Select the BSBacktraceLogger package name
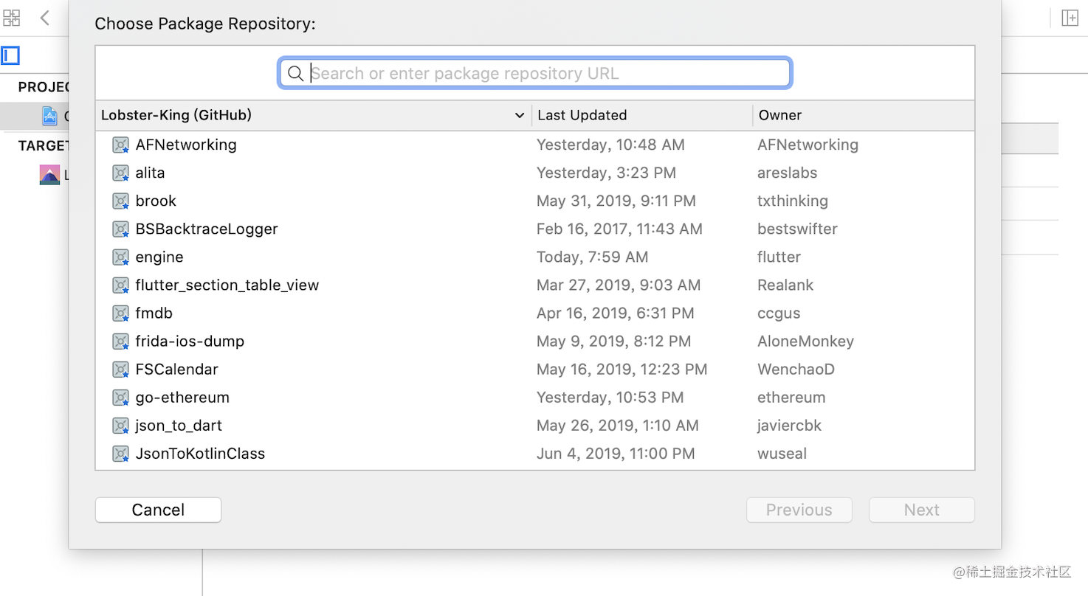The height and width of the screenshot is (596, 1088). (207, 229)
